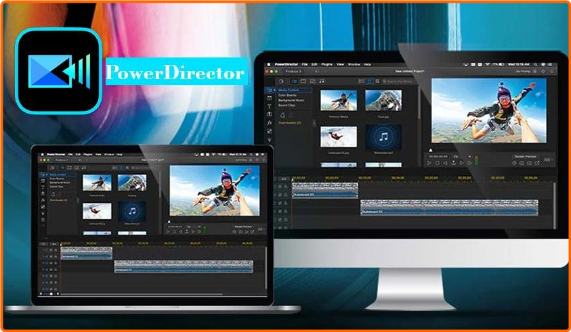This screenshot has width=571, height=332.
Task: Select the first video clip in iMac timeline
Action: 325,191
